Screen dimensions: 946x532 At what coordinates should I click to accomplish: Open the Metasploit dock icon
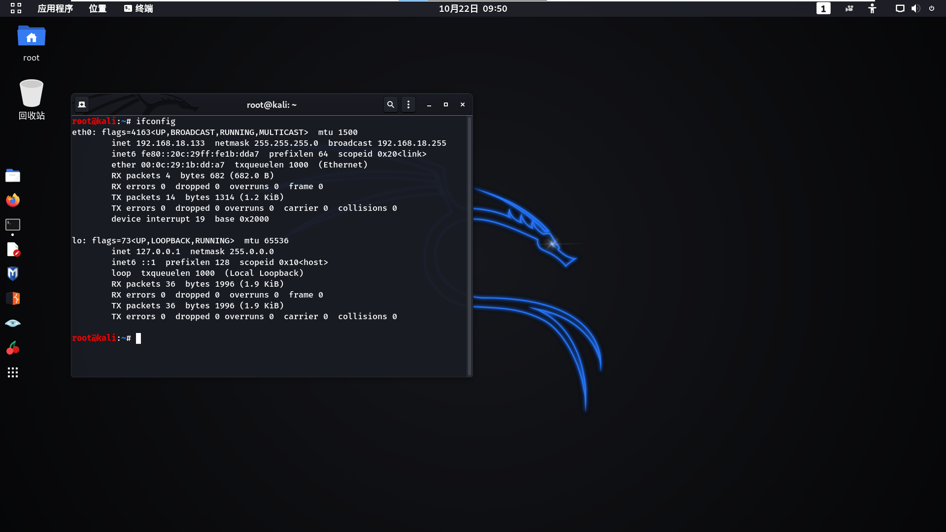pos(13,274)
